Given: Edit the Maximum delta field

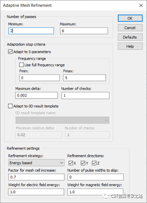Looking at the screenshot, I should [36, 95].
